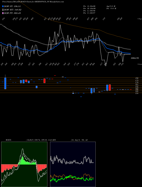Click the '(14 day) 8, +36, -42' ADX values
This screenshot has width=142, height=187.
point(79,140)
